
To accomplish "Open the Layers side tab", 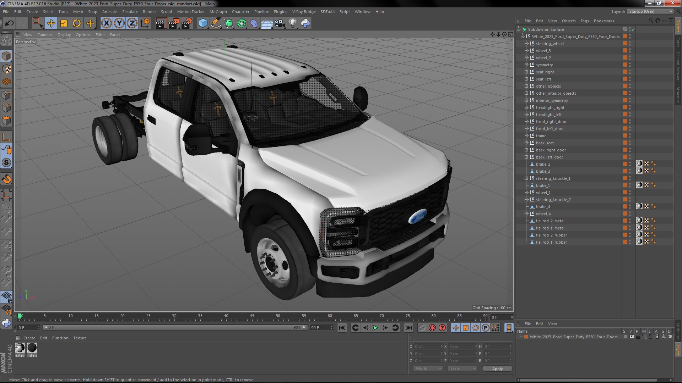I will pos(678,349).
